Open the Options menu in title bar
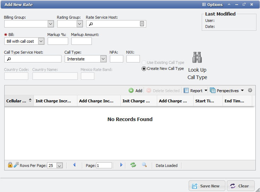The image size is (260, 192). click(x=212, y=5)
